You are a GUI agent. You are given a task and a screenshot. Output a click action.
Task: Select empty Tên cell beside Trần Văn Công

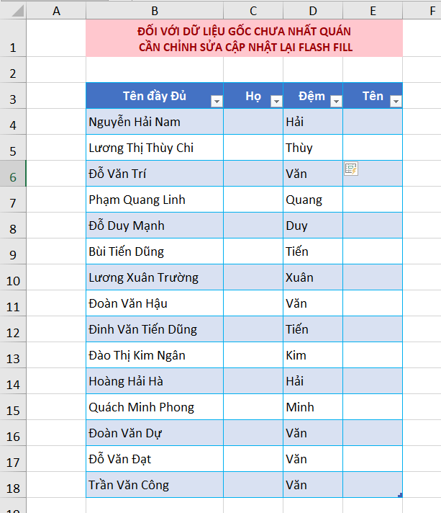[x=373, y=485]
